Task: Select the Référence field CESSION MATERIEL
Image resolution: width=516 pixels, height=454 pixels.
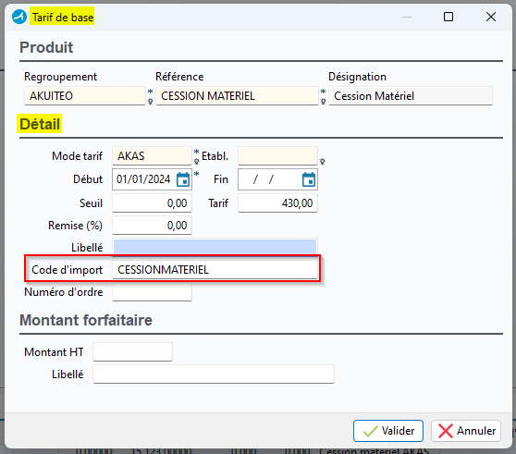Action: tap(237, 96)
